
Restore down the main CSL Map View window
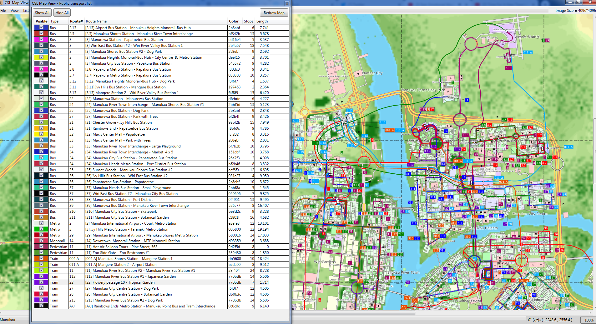(x=578, y=2)
